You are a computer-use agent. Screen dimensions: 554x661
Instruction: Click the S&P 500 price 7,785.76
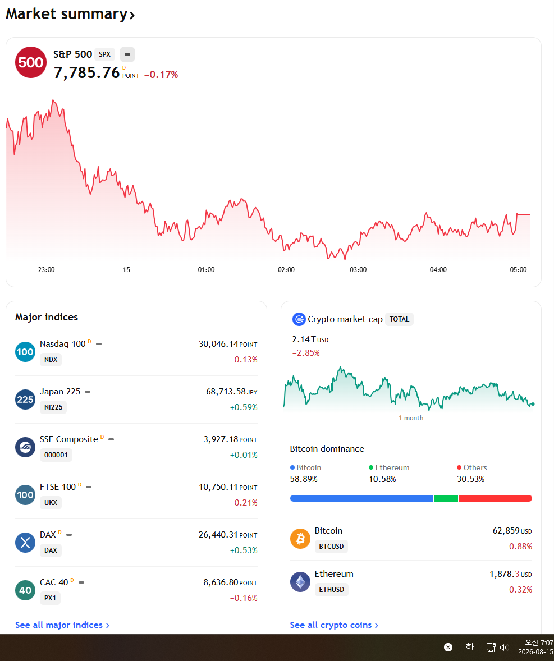click(x=87, y=72)
